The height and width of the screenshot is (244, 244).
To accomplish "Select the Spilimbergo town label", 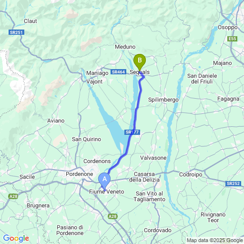I will pyautogui.click(x=163, y=100).
